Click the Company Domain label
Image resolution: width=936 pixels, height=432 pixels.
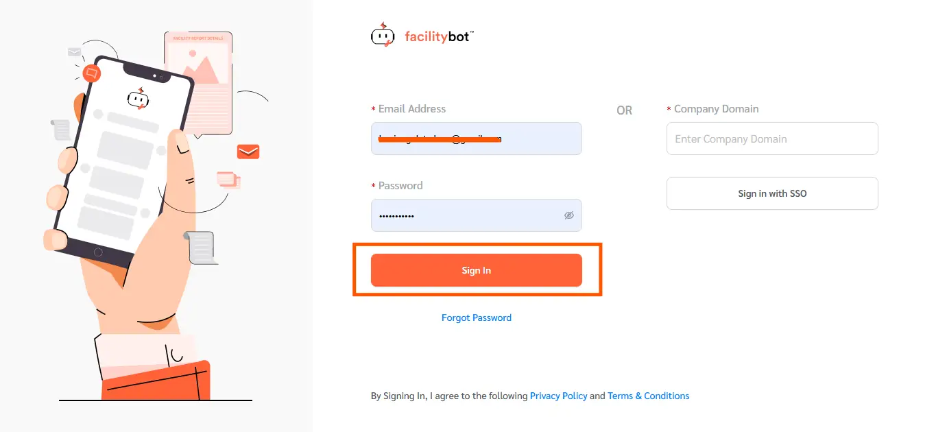pyautogui.click(x=717, y=109)
